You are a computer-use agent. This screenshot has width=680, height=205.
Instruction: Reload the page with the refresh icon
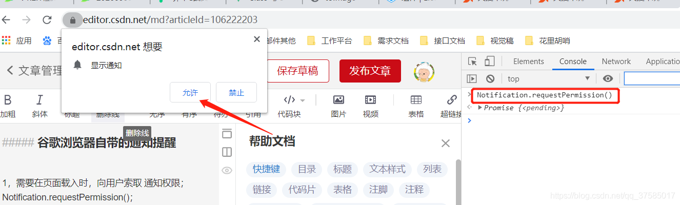click(47, 20)
